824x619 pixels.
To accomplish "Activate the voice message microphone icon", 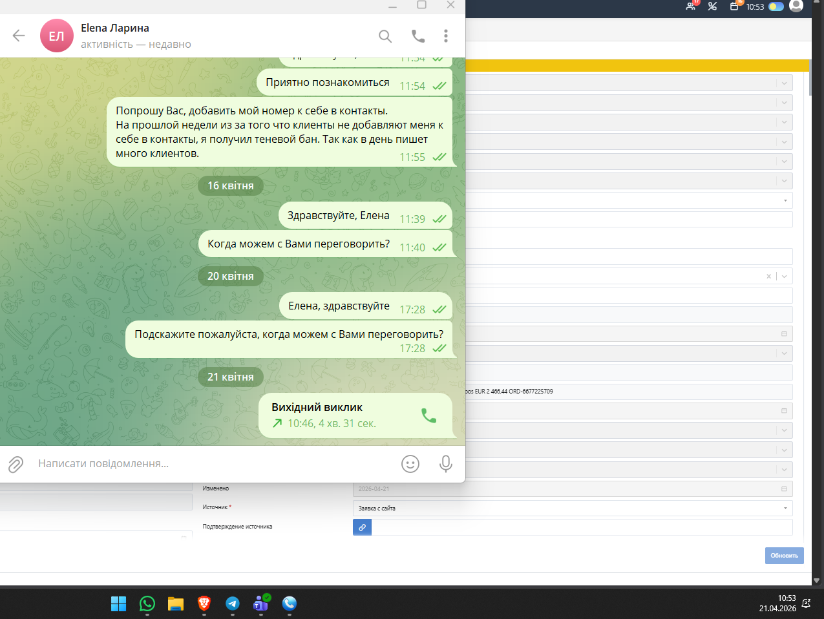I will pos(446,463).
